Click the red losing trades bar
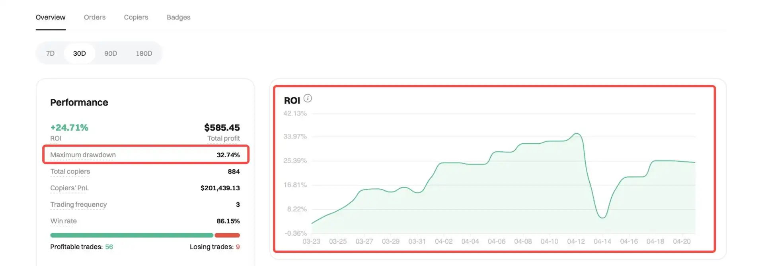The image size is (764, 266). pos(227,235)
